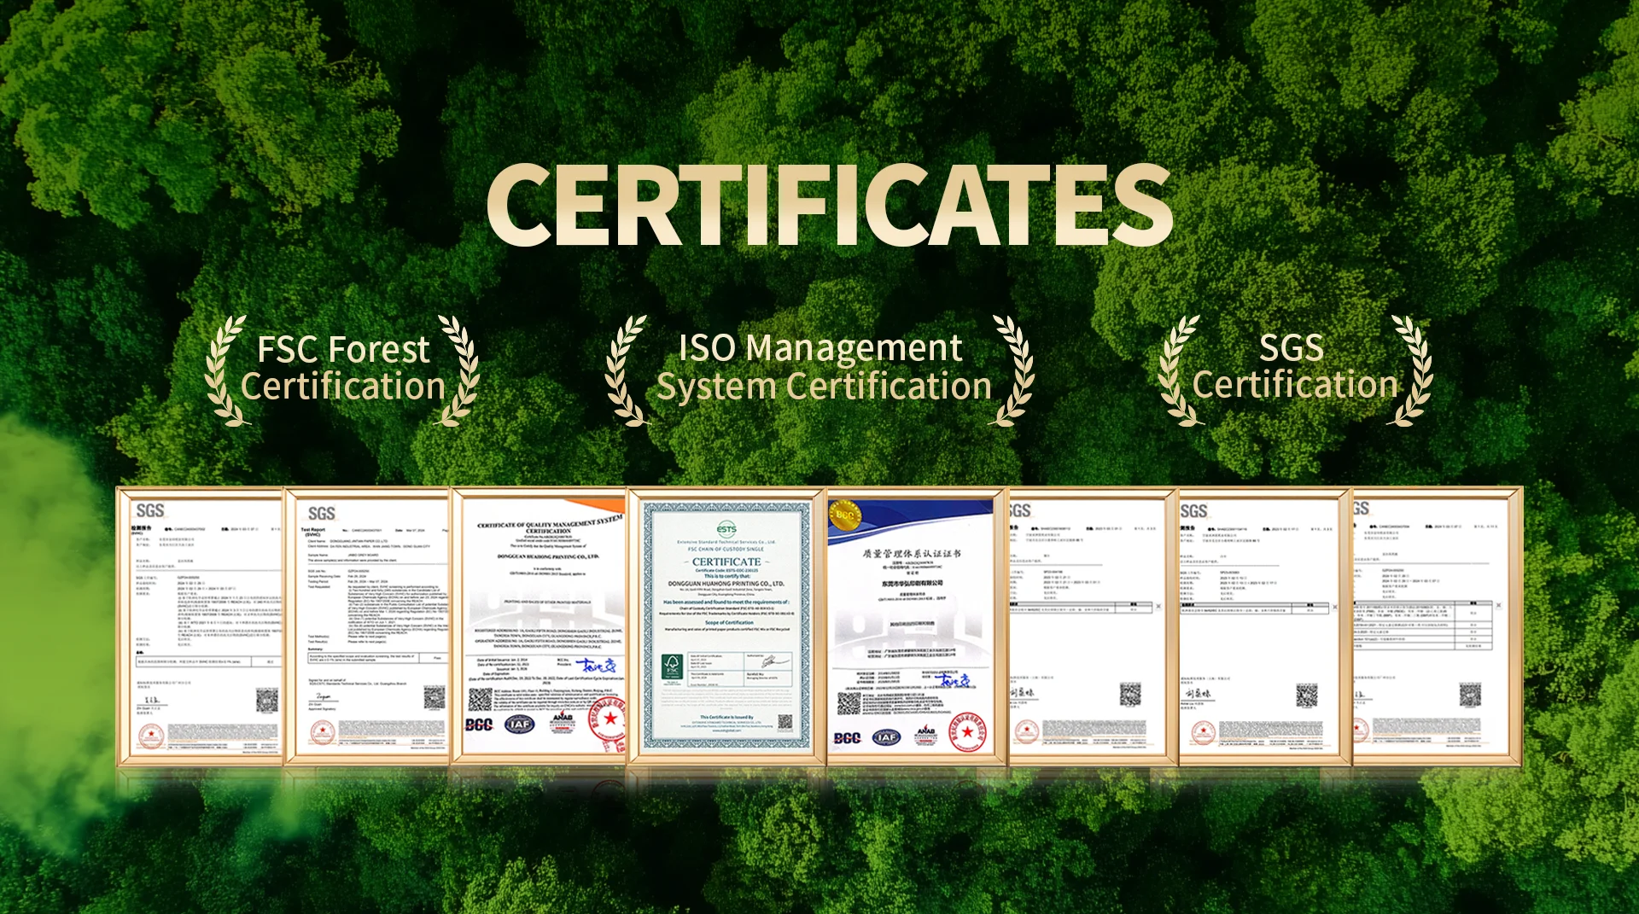Viewport: 1639px width, 914px height.
Task: Click QR code on the SGS Test Report
Action: point(434,699)
